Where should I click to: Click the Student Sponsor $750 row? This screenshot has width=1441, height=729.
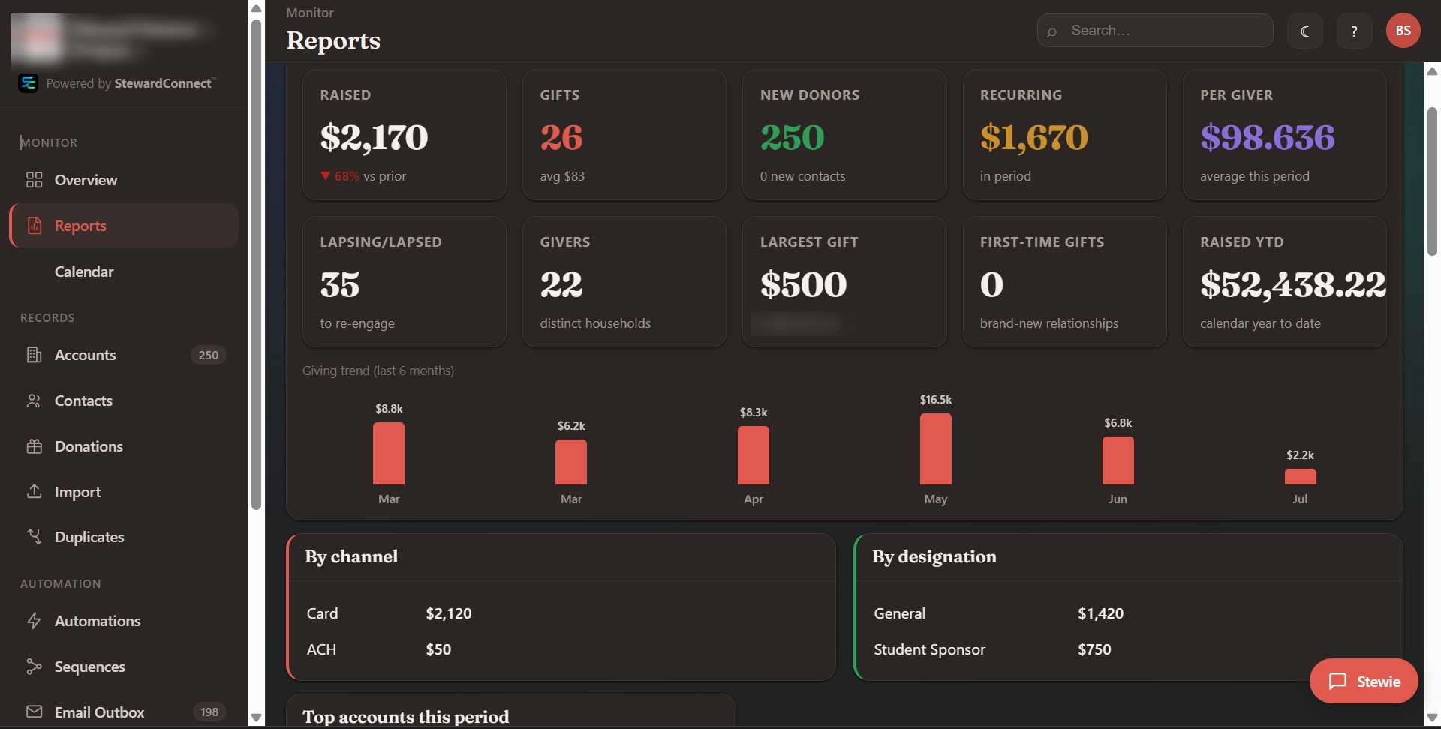click(1129, 649)
